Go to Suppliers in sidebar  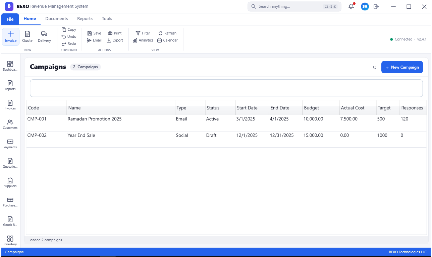pyautogui.click(x=10, y=182)
